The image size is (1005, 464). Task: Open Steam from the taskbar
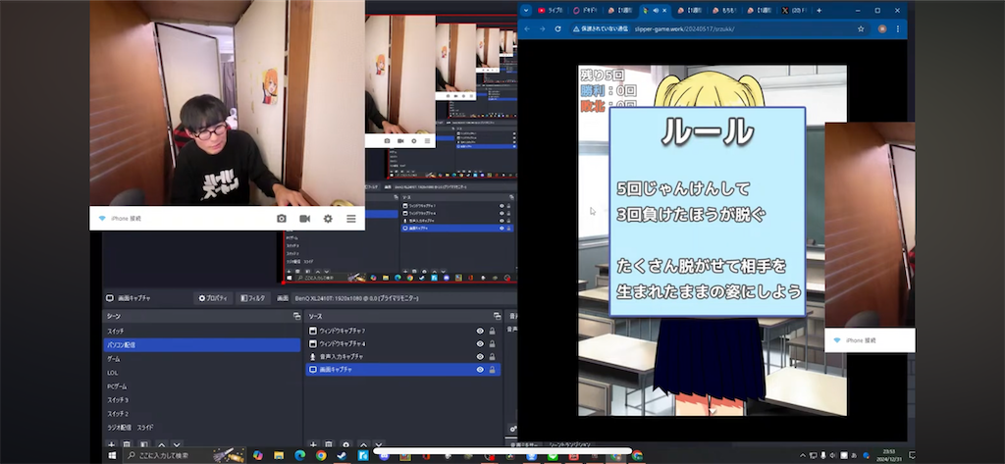coord(340,456)
